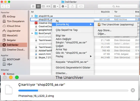
Task: Click the extraction progress bar
Action: pyautogui.click(x=73, y=91)
